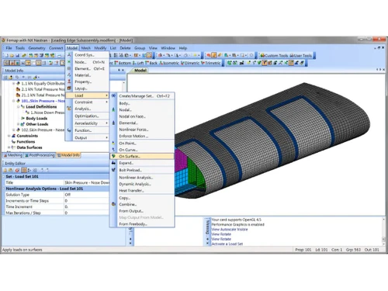This screenshot has width=388, height=291.
Task: Click the Solution Type value Off
Action: [86, 195]
